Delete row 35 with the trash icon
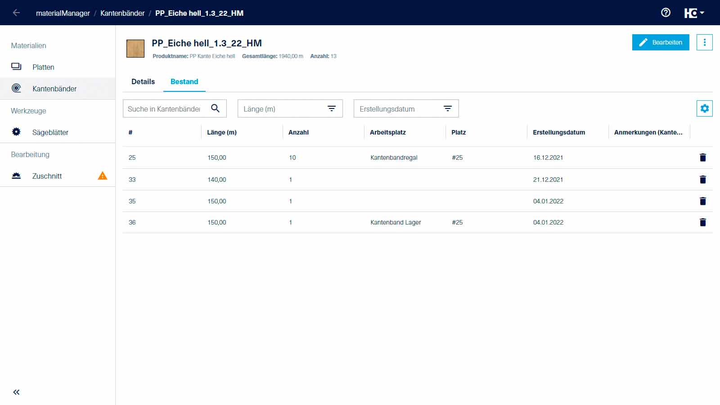This screenshot has height=405, width=720. (702, 201)
